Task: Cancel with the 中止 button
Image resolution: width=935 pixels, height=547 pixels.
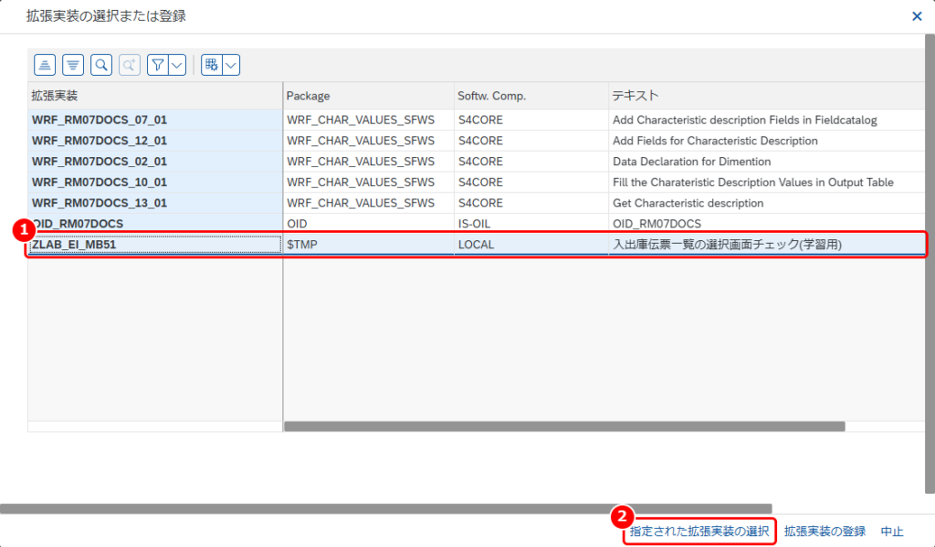Action: [892, 531]
